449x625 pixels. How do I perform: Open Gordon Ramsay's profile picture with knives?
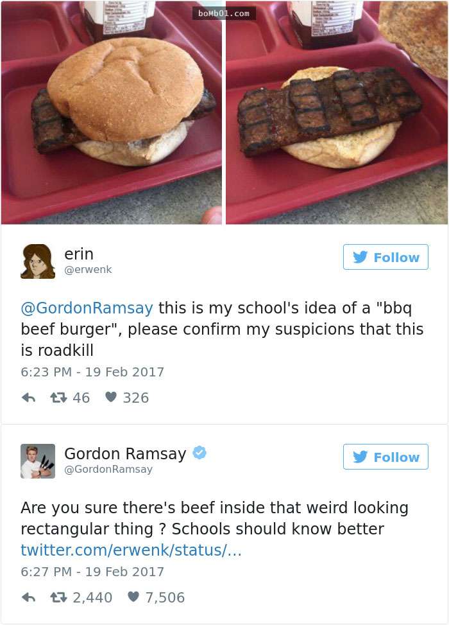tap(38, 461)
